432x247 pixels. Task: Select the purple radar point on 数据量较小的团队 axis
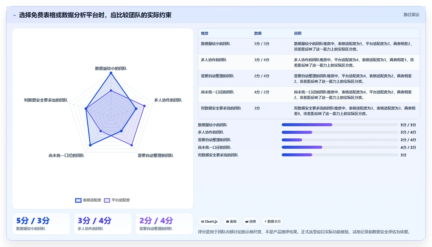[111, 91]
